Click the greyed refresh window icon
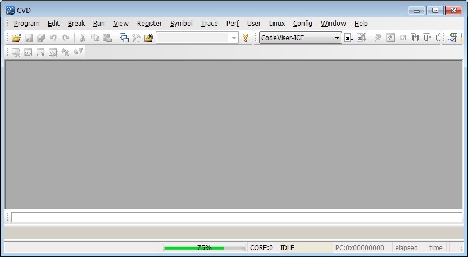The image size is (468, 257). point(390,38)
